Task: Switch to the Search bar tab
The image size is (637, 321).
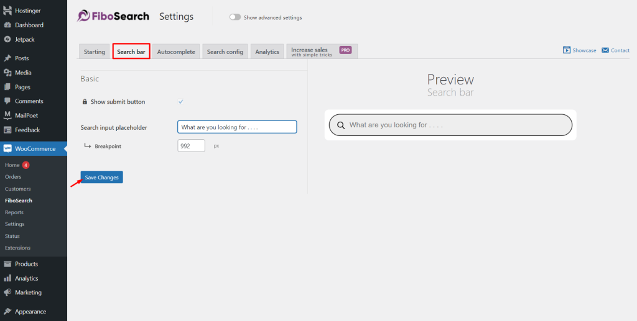Action: 131,52
